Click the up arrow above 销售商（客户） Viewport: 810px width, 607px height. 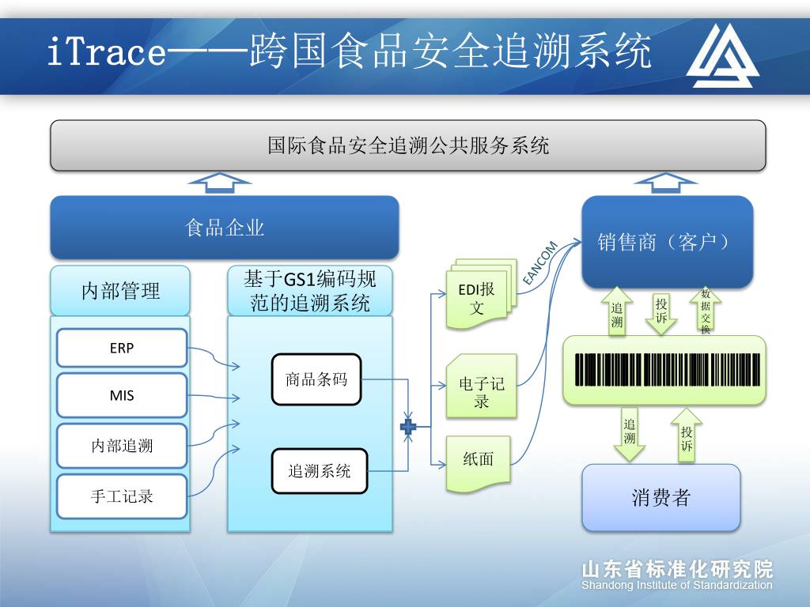point(665,183)
